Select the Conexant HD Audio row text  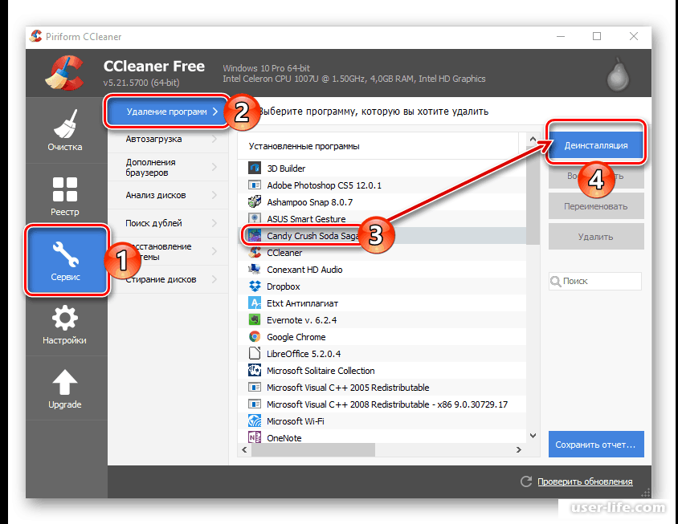click(304, 270)
